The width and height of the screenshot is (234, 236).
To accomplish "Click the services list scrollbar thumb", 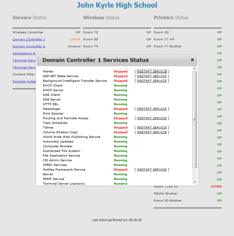I will coord(195,120).
